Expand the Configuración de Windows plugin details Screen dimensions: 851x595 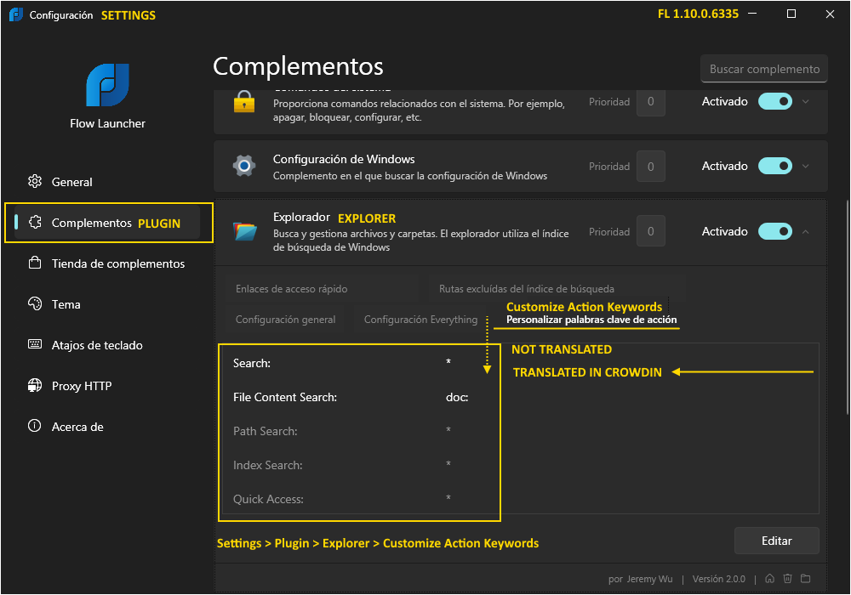tap(805, 166)
